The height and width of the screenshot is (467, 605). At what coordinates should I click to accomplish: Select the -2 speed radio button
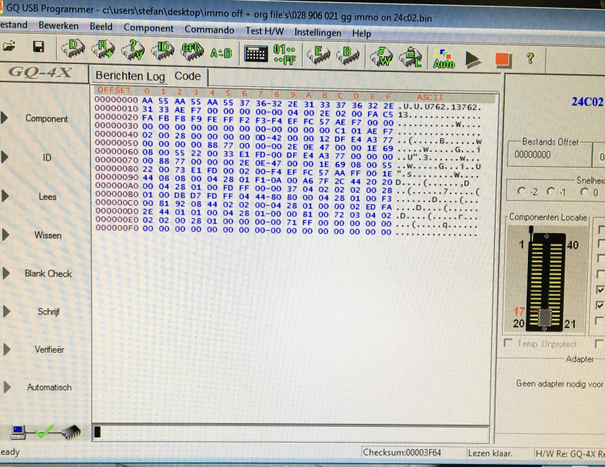click(x=522, y=191)
